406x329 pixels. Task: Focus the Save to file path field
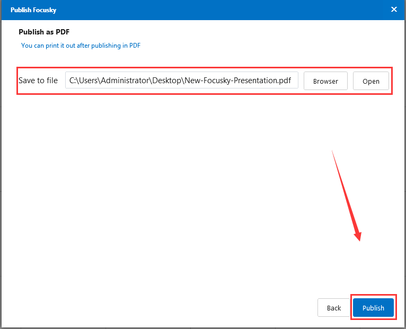point(181,80)
